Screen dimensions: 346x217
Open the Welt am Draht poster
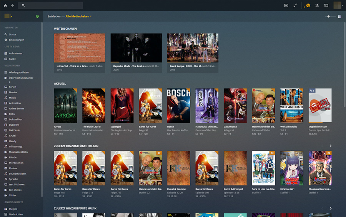(292, 106)
